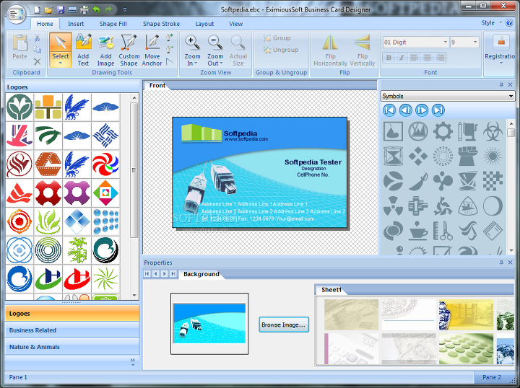520x388 pixels.
Task: Pin the Symbols panel
Action: click(501, 85)
